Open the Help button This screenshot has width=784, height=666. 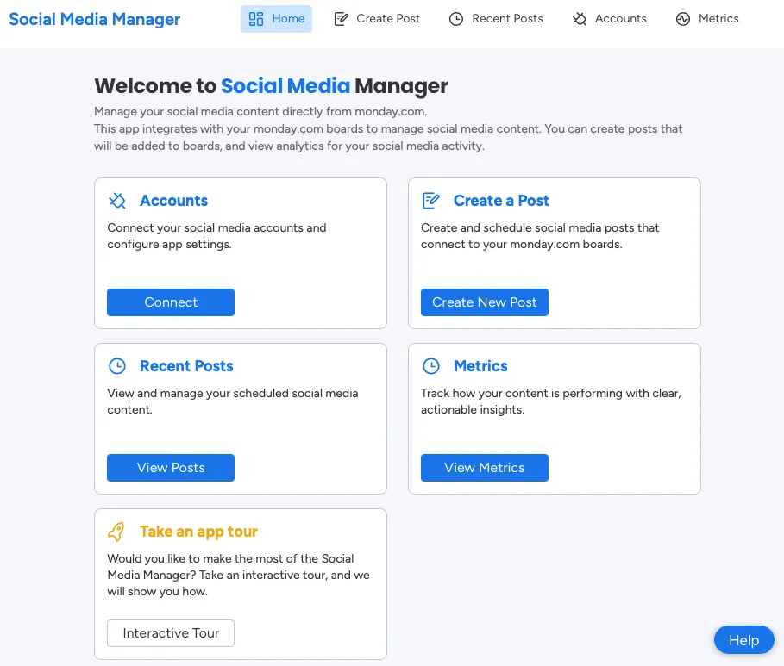pos(744,640)
